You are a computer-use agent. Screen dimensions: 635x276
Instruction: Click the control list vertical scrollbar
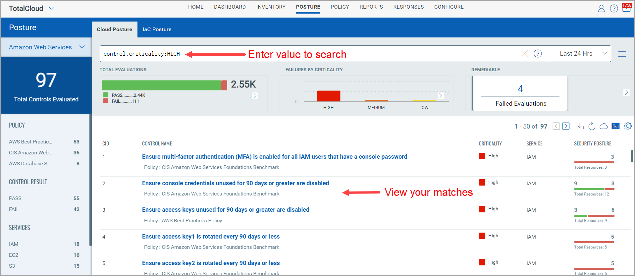[x=632, y=156]
